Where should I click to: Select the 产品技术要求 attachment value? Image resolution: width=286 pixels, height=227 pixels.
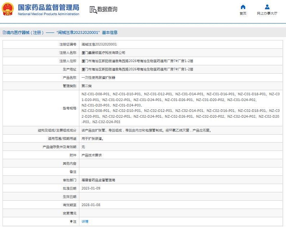tap(92, 155)
